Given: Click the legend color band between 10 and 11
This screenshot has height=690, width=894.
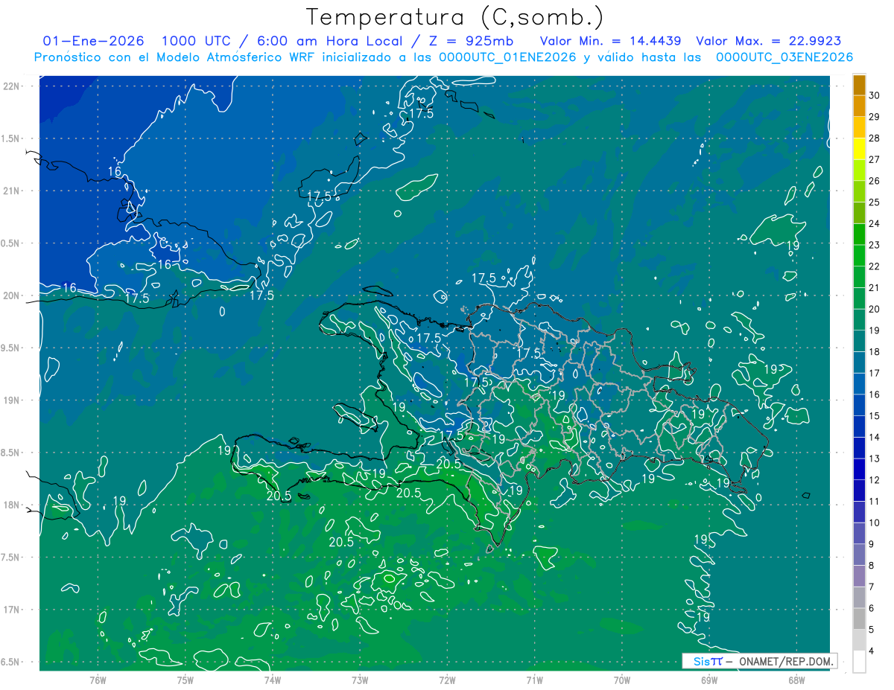Looking at the screenshot, I should point(859,512).
